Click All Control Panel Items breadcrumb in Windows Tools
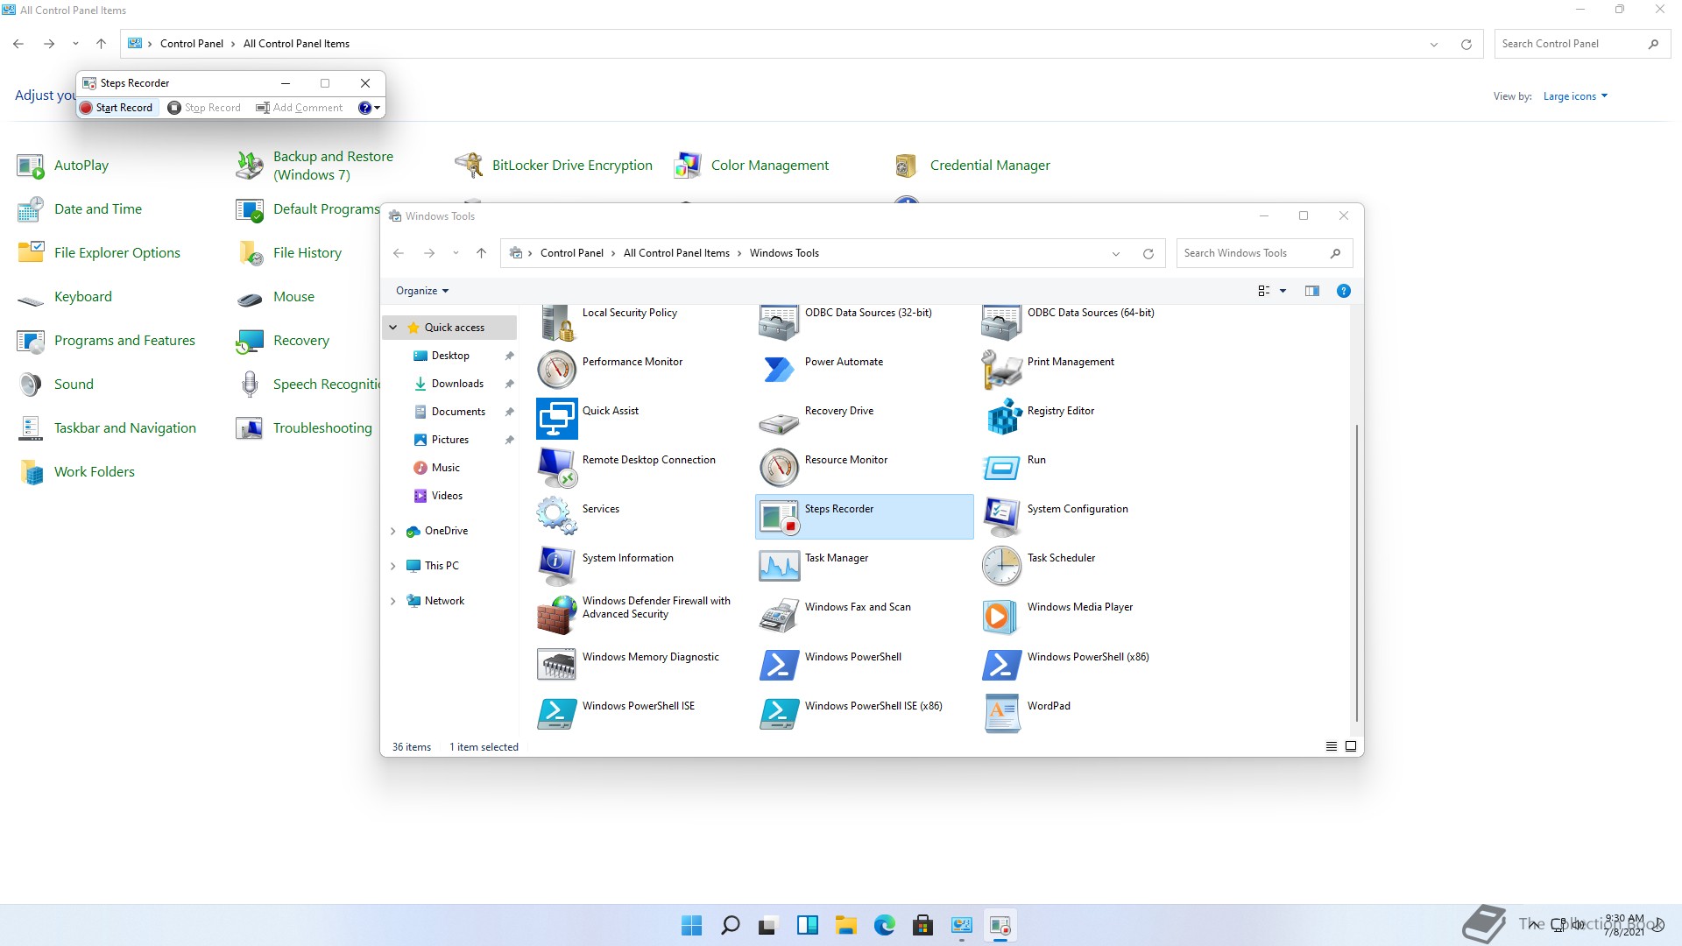 [x=676, y=253]
